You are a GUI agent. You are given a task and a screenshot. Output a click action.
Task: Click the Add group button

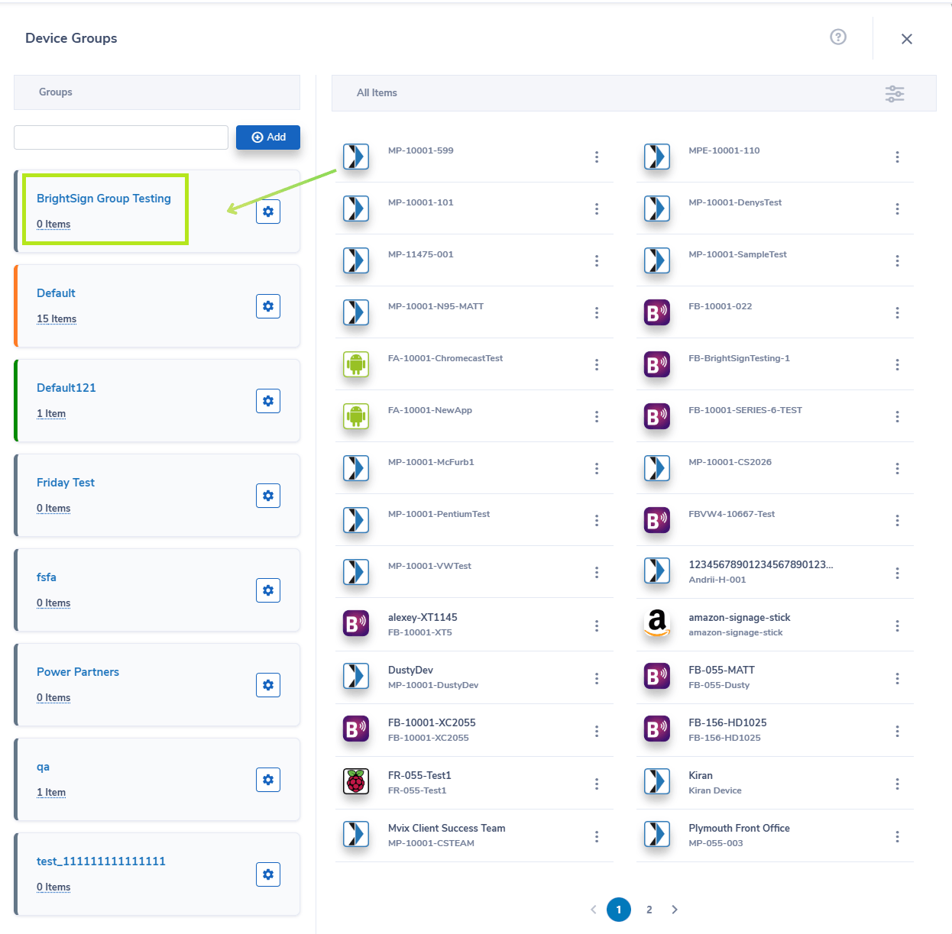coord(268,137)
